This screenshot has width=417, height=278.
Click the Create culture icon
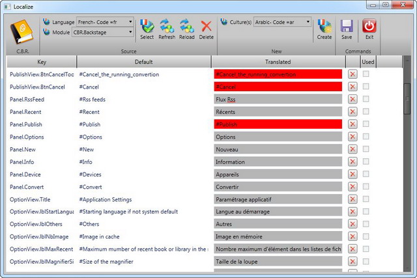[324, 26]
